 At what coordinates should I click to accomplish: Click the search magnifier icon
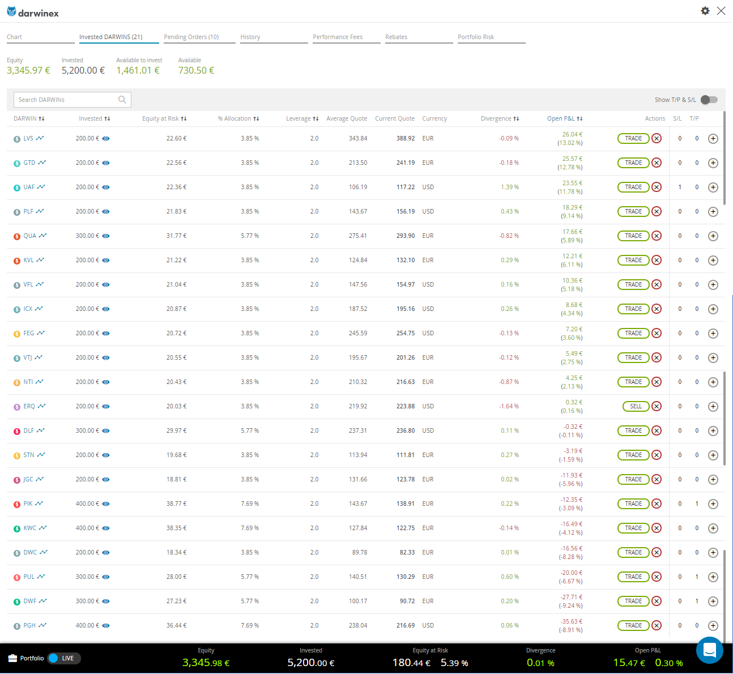point(122,100)
